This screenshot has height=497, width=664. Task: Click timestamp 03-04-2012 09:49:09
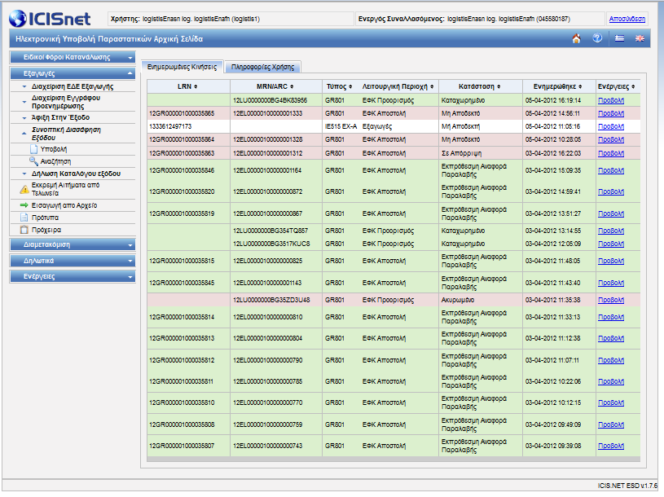pyautogui.click(x=552, y=424)
